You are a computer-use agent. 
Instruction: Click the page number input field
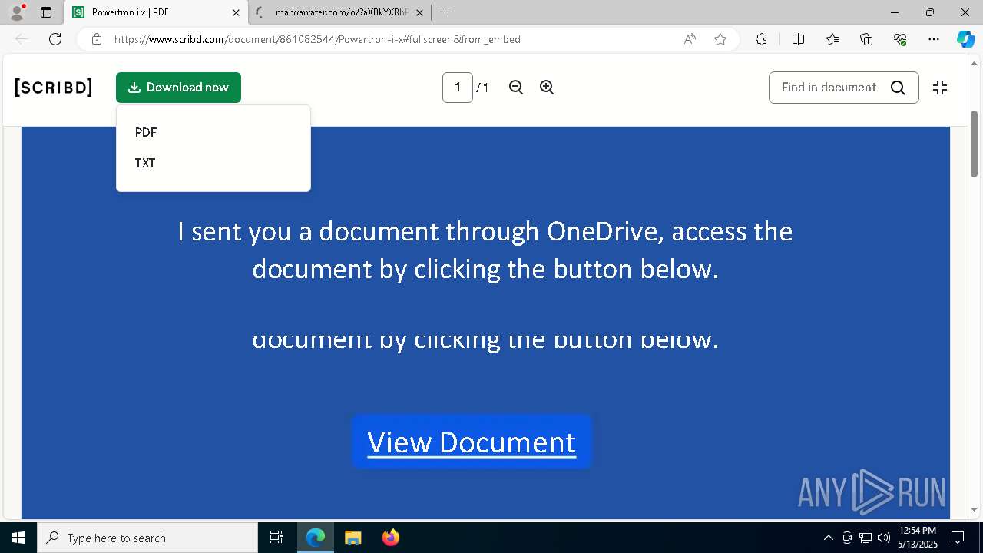[x=458, y=88]
